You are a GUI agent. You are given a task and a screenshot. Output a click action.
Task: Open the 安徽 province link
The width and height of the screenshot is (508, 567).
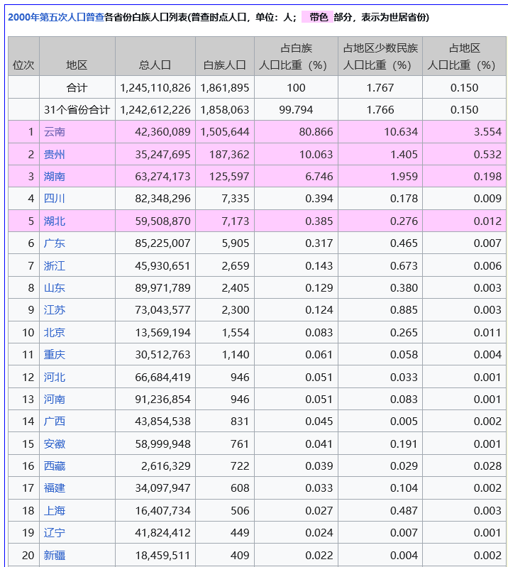click(54, 444)
